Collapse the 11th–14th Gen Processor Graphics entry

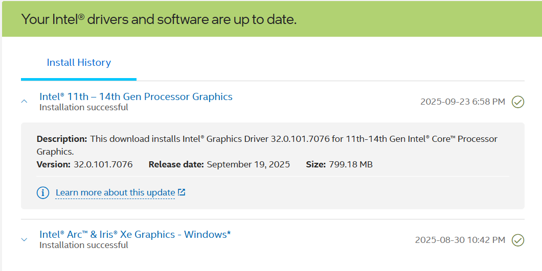coord(24,102)
